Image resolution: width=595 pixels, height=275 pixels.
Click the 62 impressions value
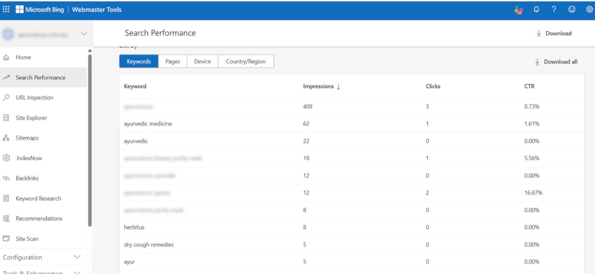click(306, 124)
